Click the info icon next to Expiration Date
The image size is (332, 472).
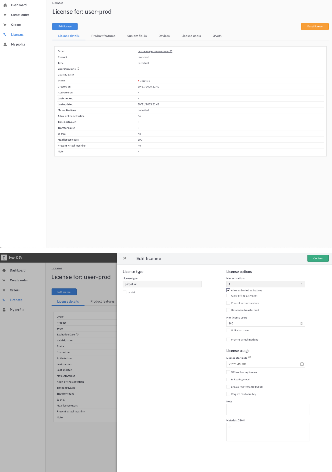78,69
